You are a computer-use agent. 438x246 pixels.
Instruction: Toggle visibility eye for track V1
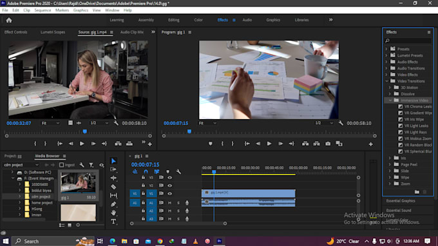pos(169,193)
